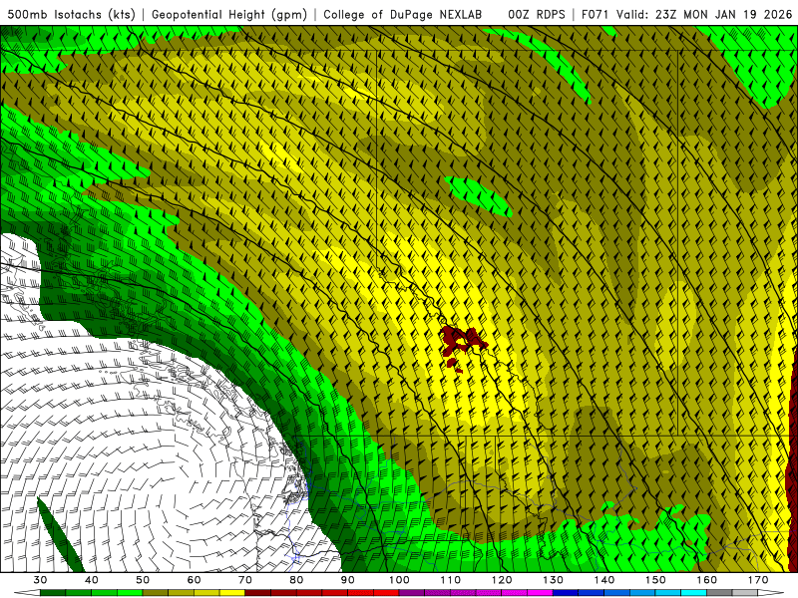Click the small green wind-speed patch in map center
This screenshot has width=798, height=598.
(478, 195)
